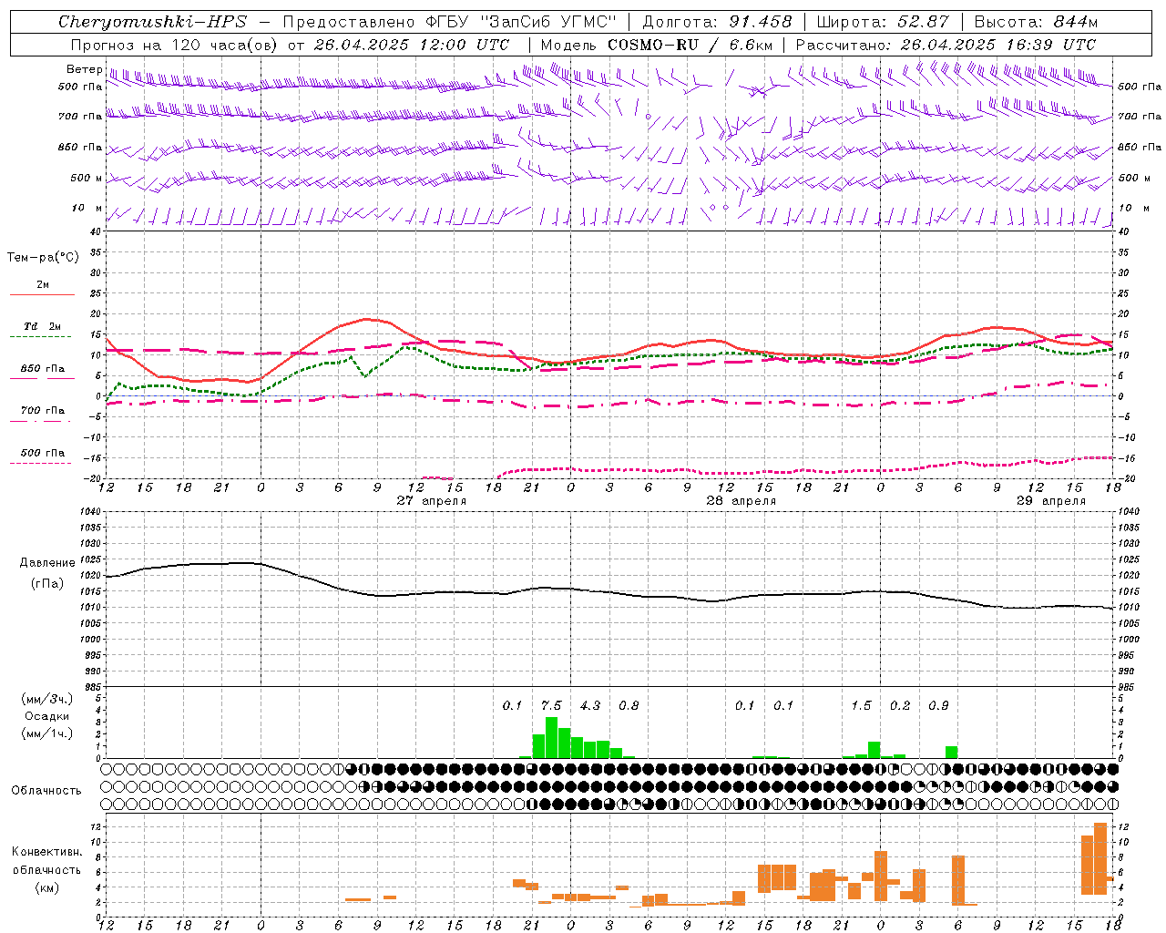Click the 'Тем-ра(°C)' temperature panel label
The image size is (1166, 933).
pos(43,258)
